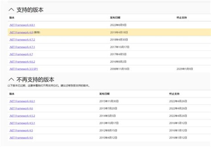Go to the .NET Framework 4.5 page
The width and height of the screenshot is (211, 147).
click(x=21, y=131)
